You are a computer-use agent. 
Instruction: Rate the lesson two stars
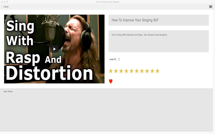[x=116, y=71]
